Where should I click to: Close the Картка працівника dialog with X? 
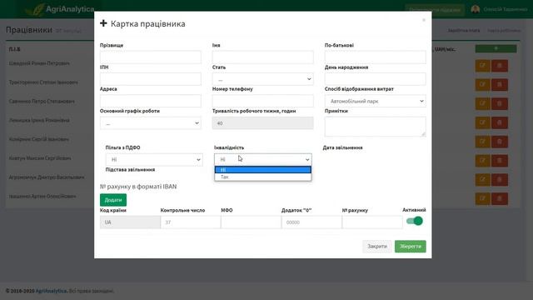pyautogui.click(x=424, y=20)
